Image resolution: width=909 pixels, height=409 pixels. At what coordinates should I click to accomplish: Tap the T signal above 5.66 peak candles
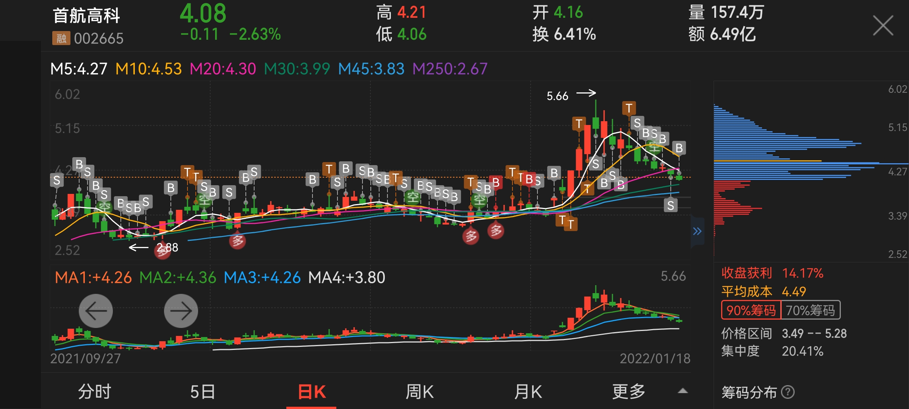click(x=629, y=108)
